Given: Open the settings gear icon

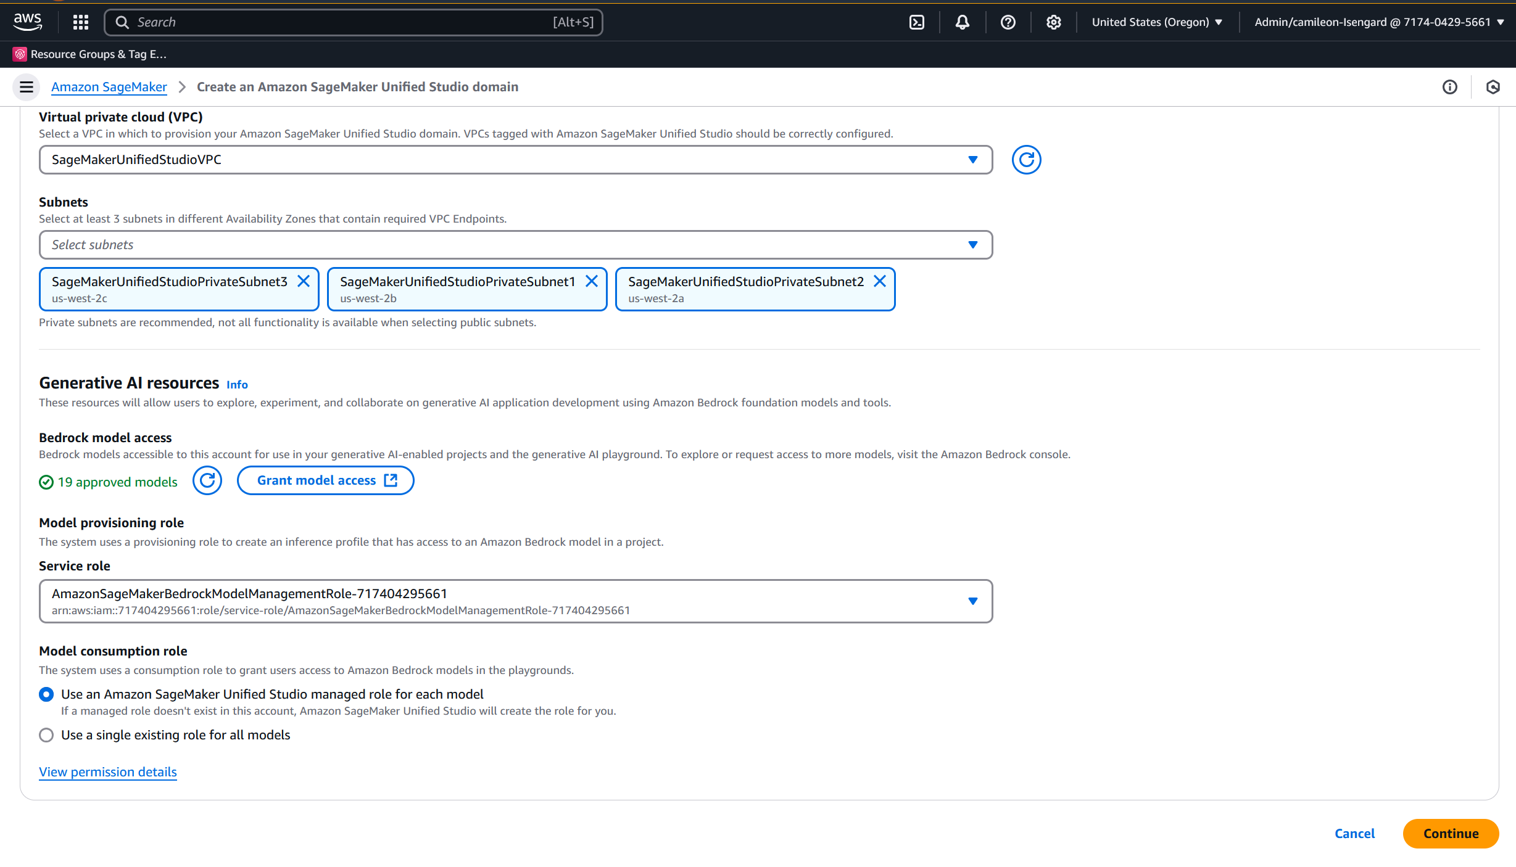Looking at the screenshot, I should click(1053, 22).
